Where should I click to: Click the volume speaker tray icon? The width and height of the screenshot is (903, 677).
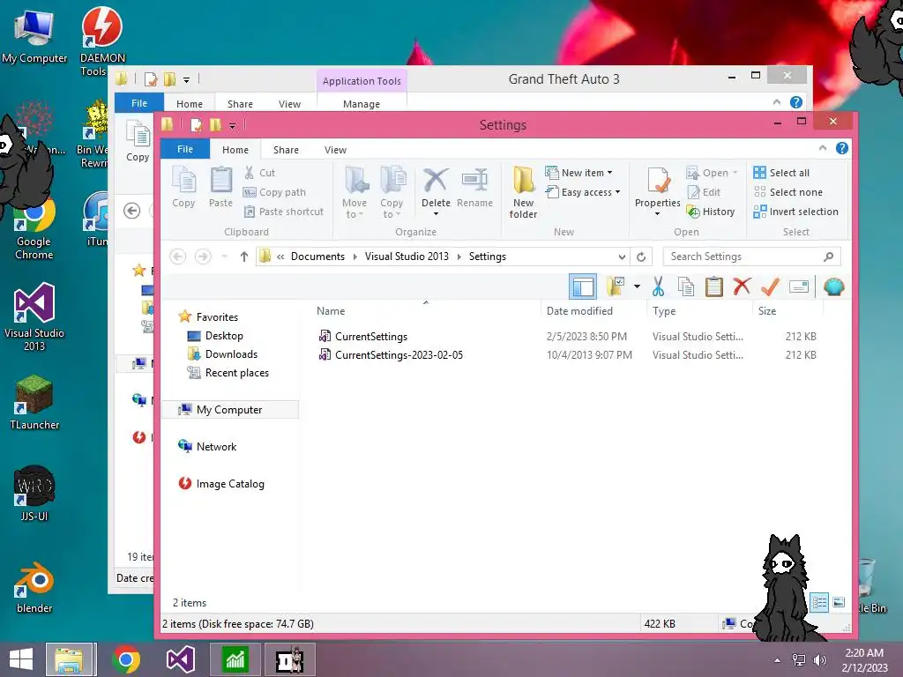pyautogui.click(x=819, y=659)
